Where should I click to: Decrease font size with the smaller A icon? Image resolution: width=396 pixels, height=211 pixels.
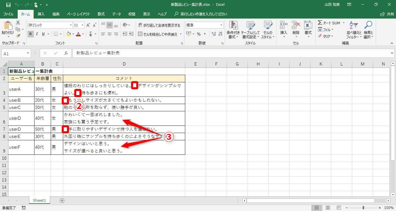pos(95,25)
